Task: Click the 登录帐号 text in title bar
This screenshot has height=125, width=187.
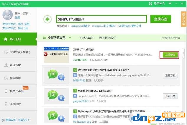Action: pyautogui.click(x=159, y=4)
